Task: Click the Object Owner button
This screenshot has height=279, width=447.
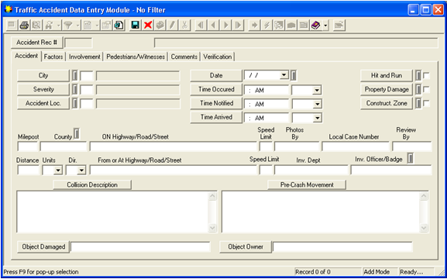Action: tap(246, 246)
